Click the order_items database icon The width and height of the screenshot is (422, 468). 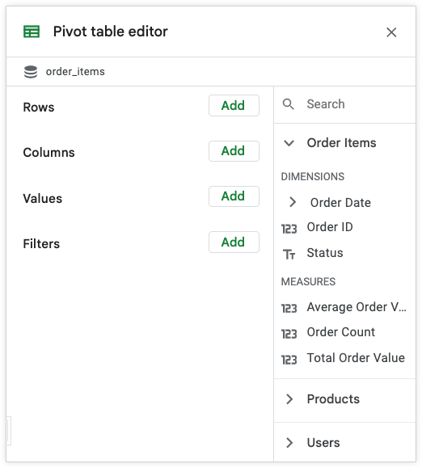pos(31,72)
